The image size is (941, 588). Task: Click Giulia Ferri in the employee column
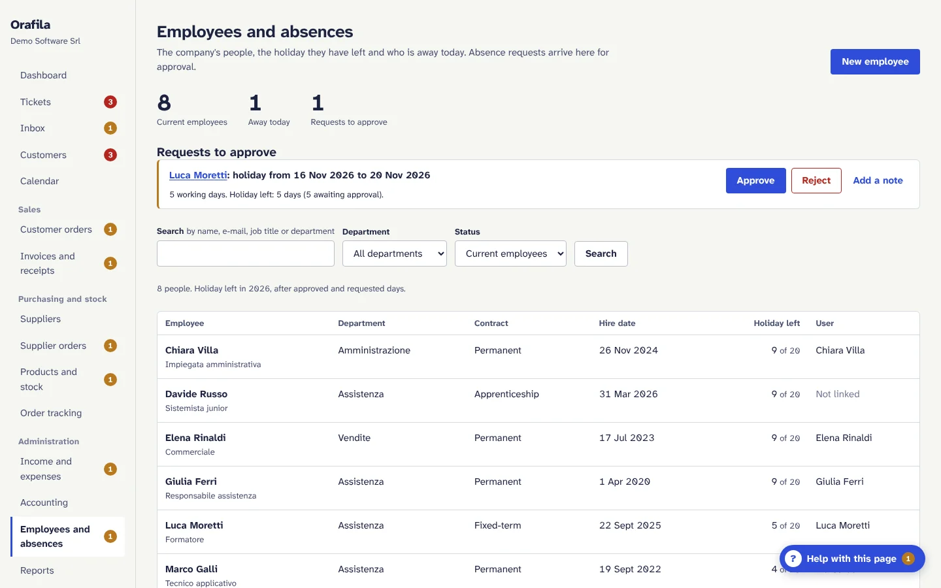click(191, 482)
